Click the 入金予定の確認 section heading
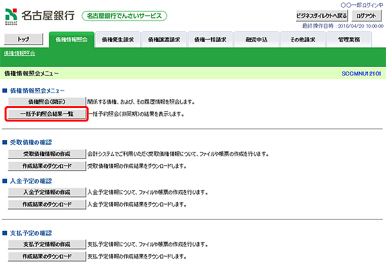 31,181
